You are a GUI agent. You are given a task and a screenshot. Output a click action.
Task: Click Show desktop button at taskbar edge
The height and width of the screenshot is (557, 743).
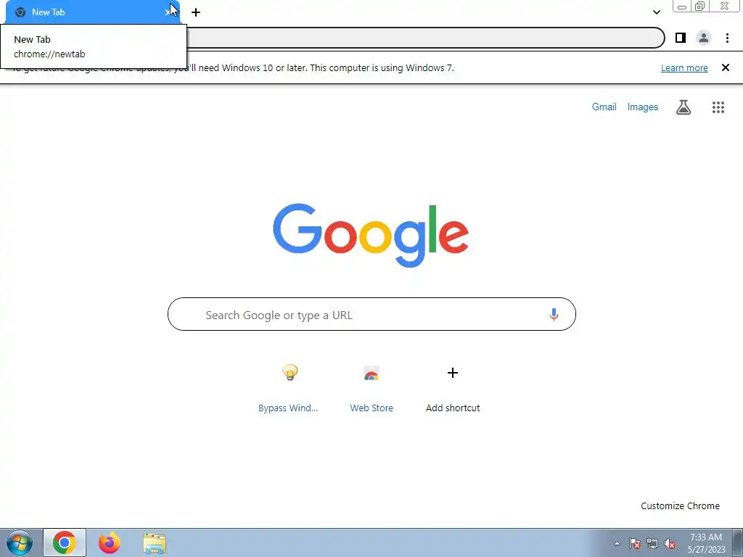pyautogui.click(x=738, y=542)
